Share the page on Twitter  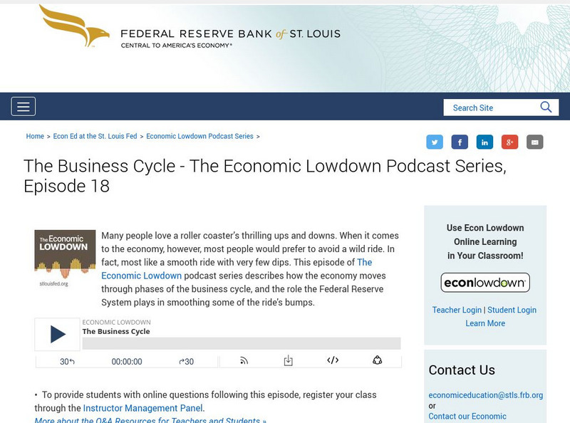(435, 141)
